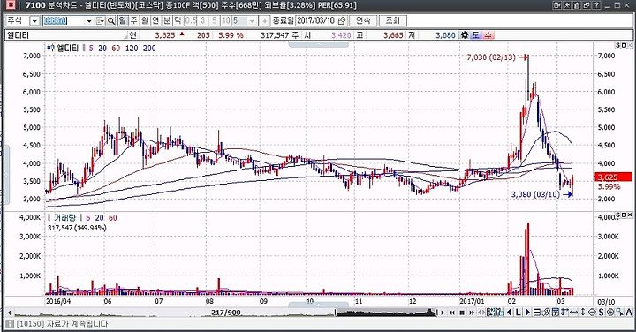
Task: Click the stock code input field
Action: (64, 20)
